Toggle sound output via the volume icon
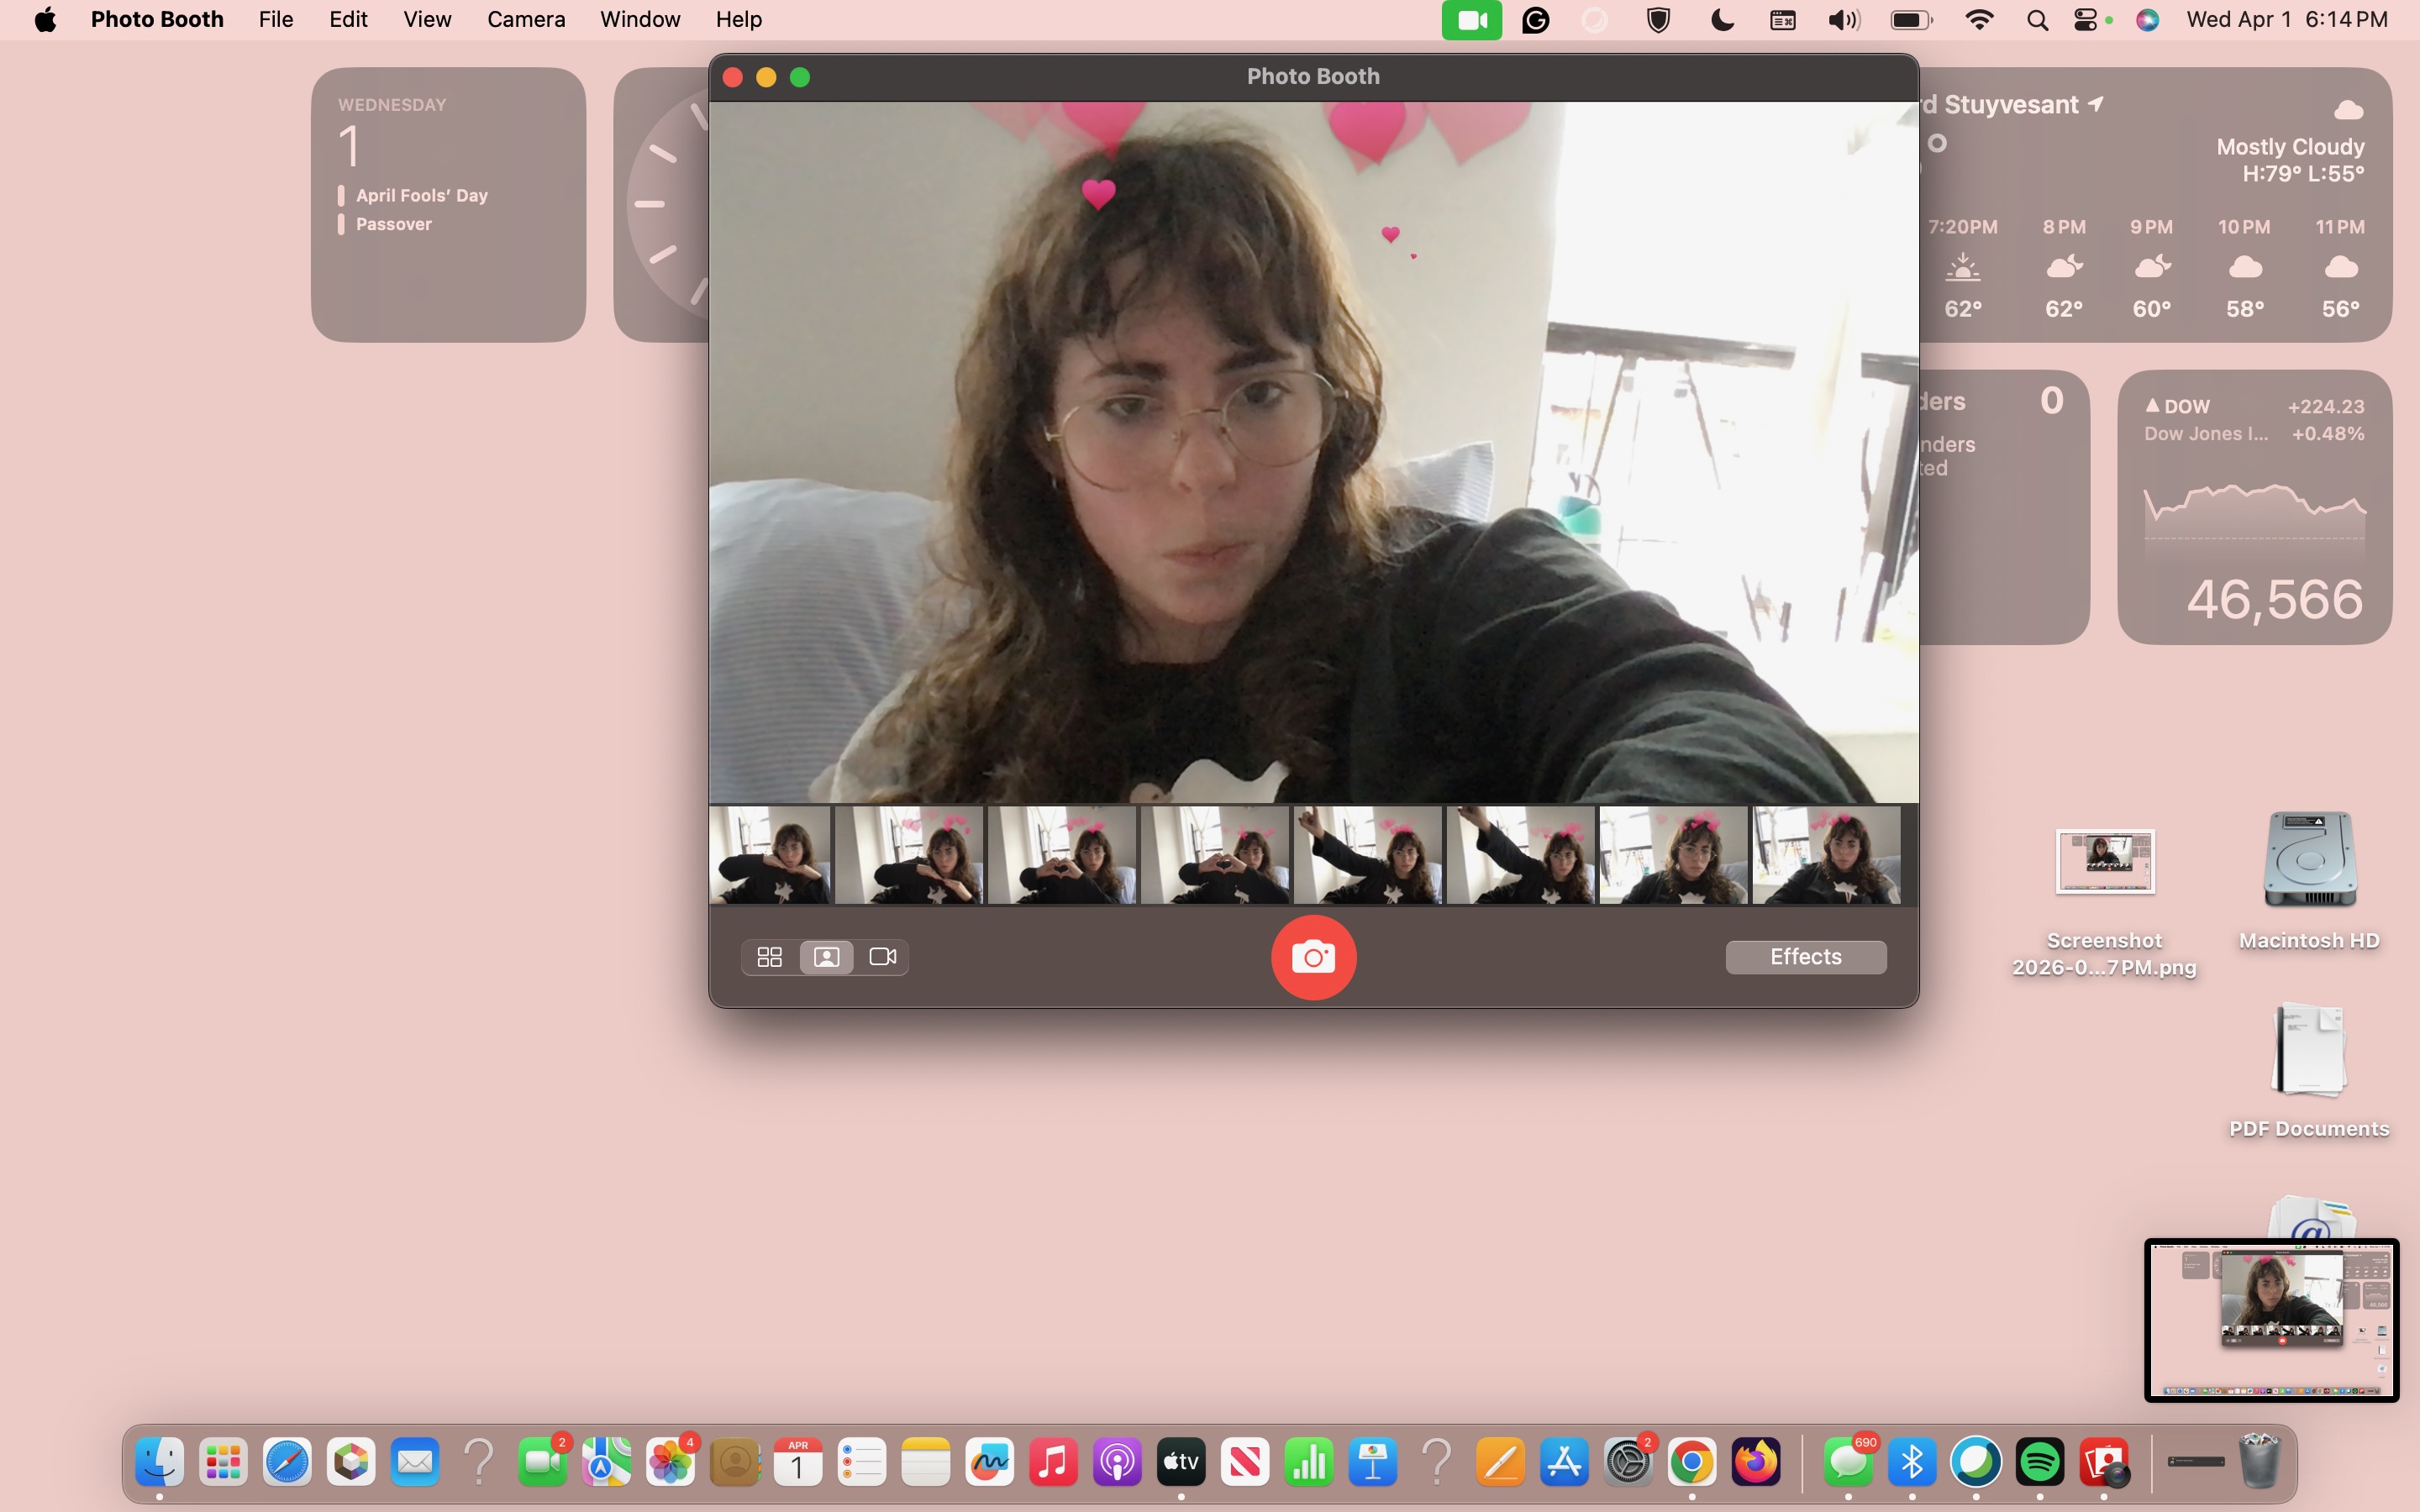Image resolution: width=2420 pixels, height=1512 pixels. pyautogui.click(x=1841, y=19)
